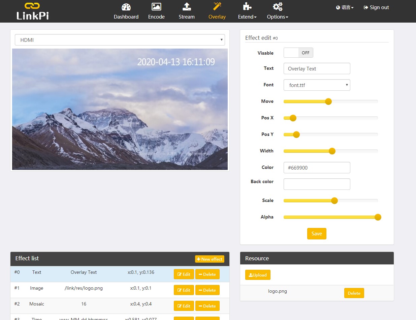Click the Sign out link
Image resolution: width=416 pixels, height=320 pixels.
coord(376,7)
